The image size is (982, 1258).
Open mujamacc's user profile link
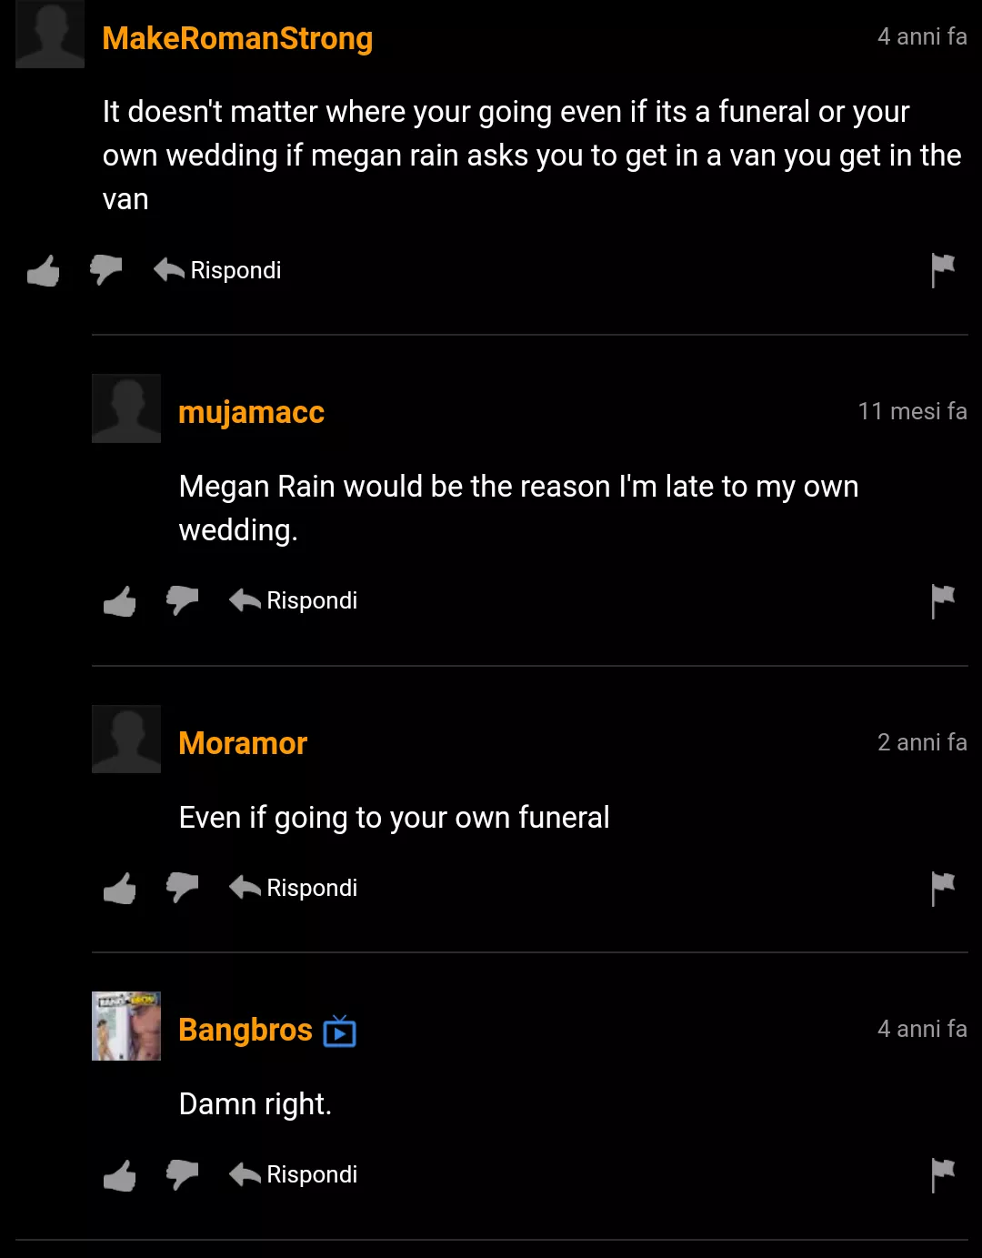point(251,412)
